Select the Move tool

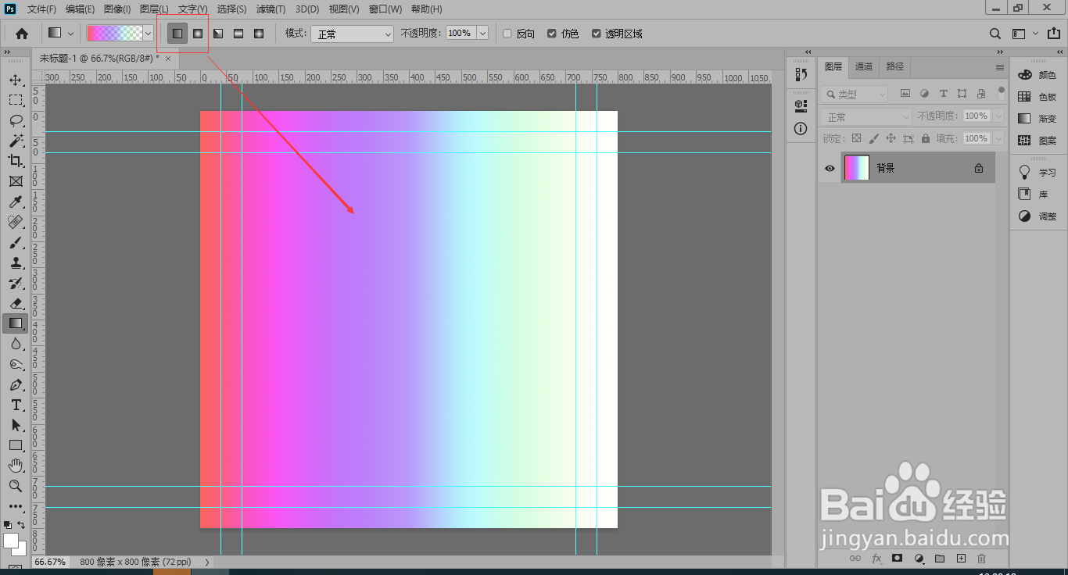(x=16, y=80)
